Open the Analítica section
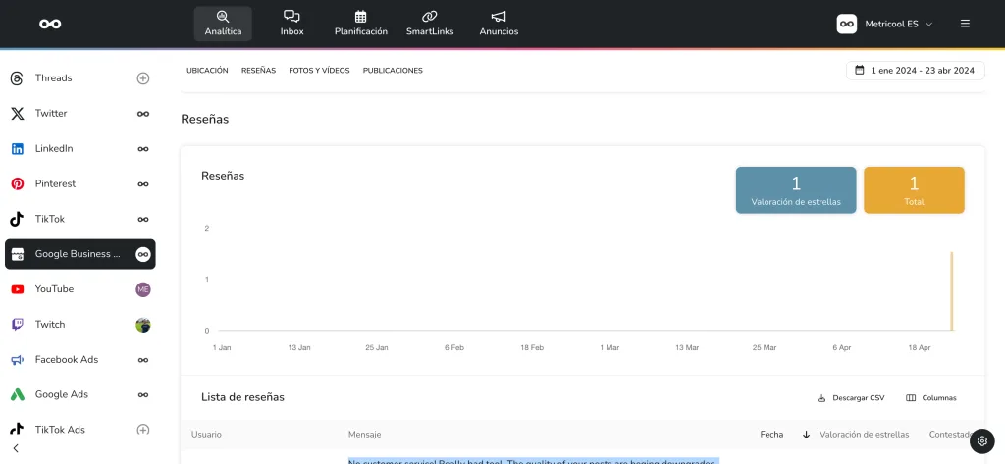 point(223,24)
